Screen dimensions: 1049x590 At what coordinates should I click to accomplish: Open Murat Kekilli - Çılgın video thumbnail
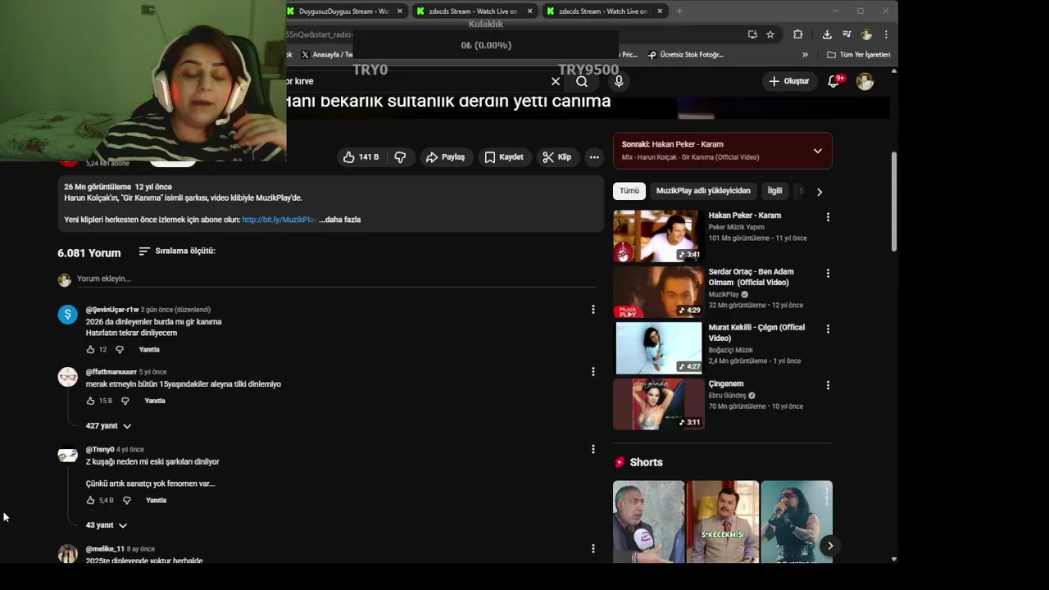click(x=658, y=347)
